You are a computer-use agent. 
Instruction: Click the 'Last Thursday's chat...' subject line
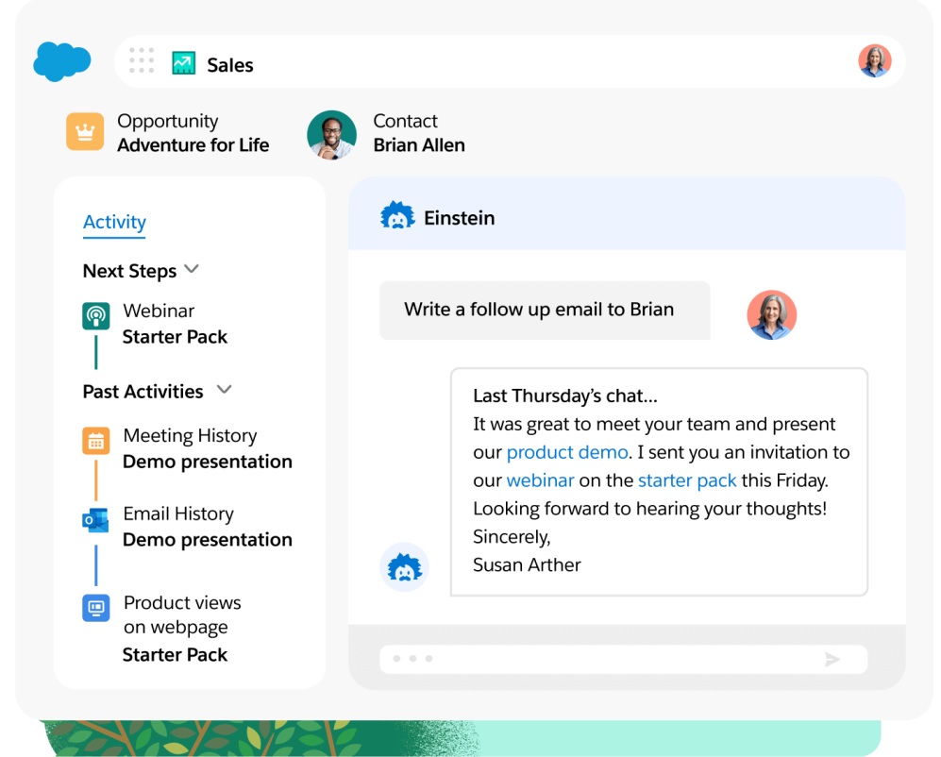[x=564, y=396]
